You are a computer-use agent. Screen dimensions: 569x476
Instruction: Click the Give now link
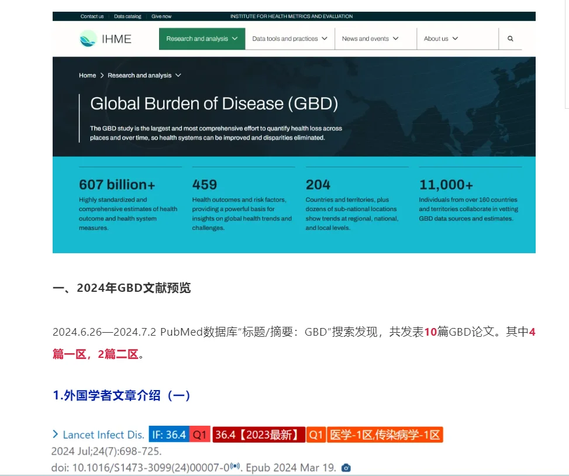pos(161,16)
